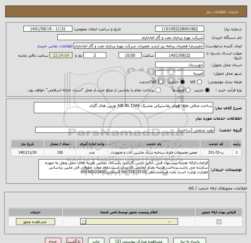Viewport: 251px width, 243px height.
Task: Toggle Islamic treasury bonds payment checkbox
Action: point(158,90)
